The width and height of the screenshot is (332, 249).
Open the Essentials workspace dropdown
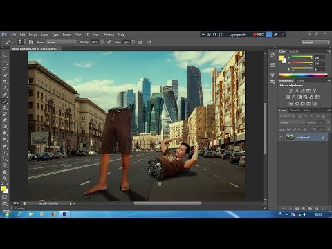pyautogui.click(x=315, y=42)
